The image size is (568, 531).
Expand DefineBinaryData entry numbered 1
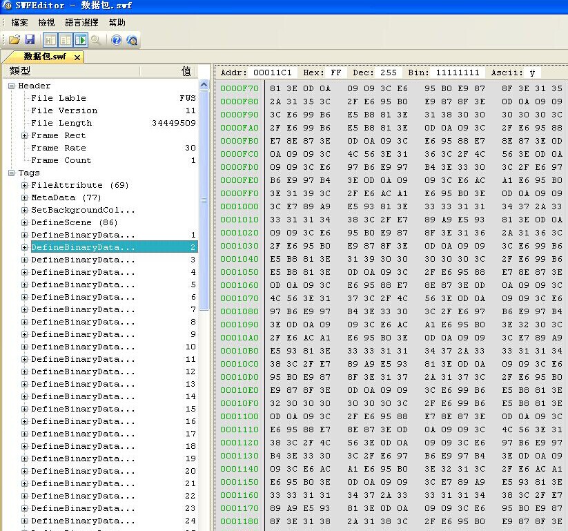tap(24, 235)
